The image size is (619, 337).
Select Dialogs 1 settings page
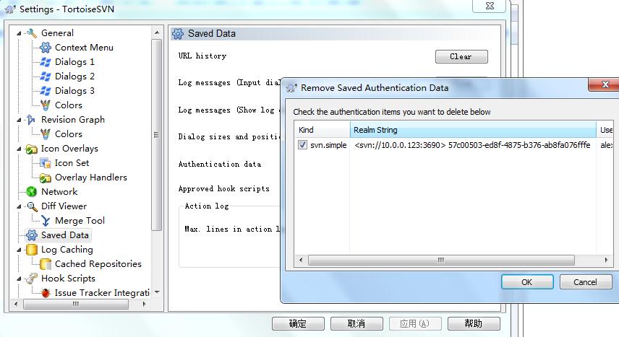[x=74, y=62]
